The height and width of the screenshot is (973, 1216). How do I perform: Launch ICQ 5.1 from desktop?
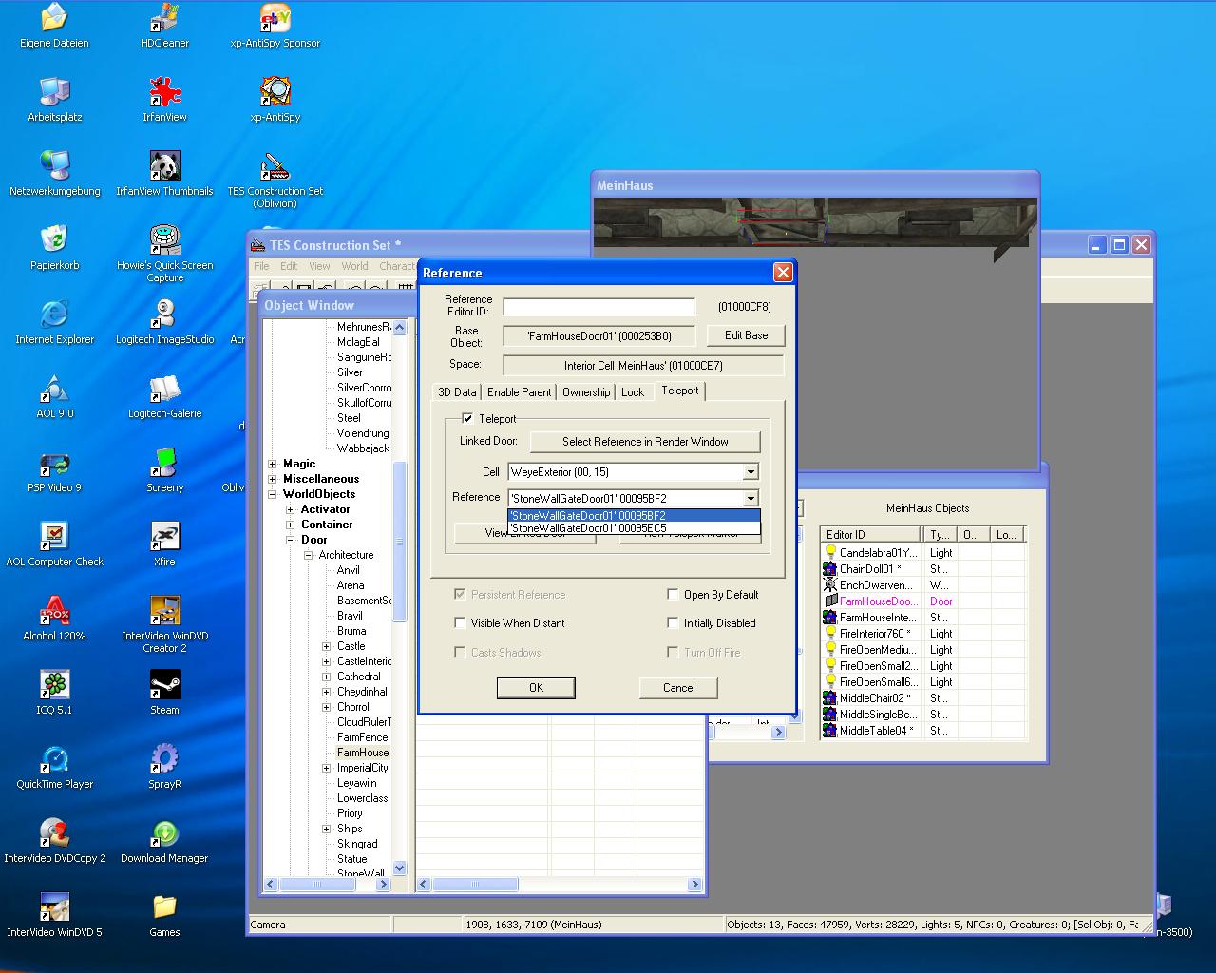tap(54, 693)
